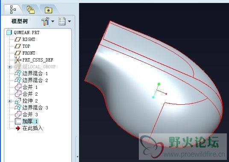Select the TOP datum plane
The width and height of the screenshot is (229, 162).
click(x=22, y=46)
